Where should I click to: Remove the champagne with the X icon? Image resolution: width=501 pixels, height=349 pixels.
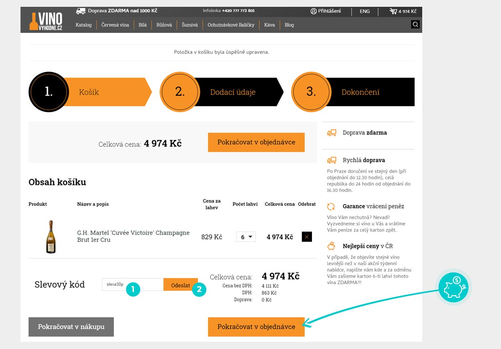[307, 237]
